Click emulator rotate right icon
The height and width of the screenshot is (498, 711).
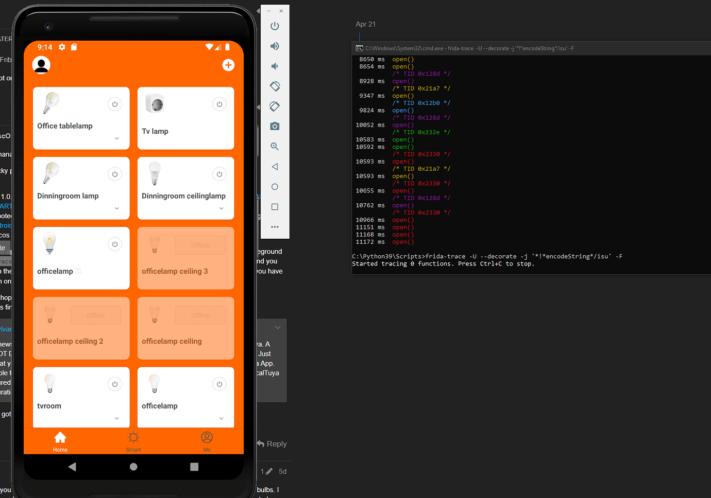coord(275,106)
